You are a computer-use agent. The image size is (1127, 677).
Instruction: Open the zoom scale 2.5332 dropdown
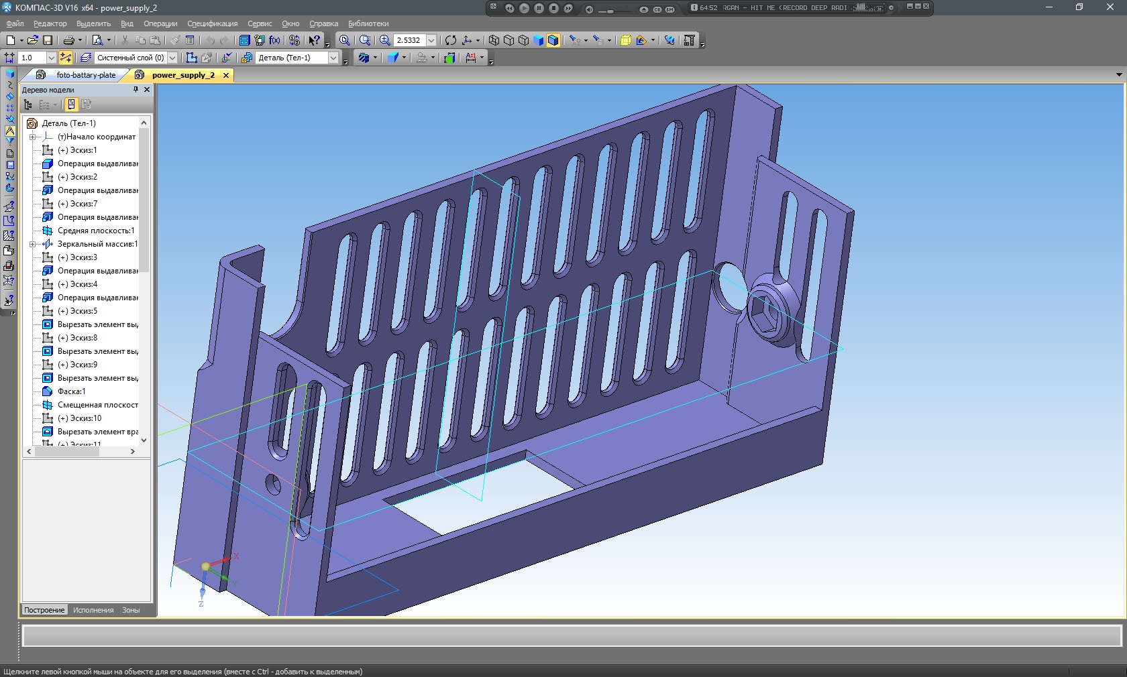pyautogui.click(x=431, y=40)
